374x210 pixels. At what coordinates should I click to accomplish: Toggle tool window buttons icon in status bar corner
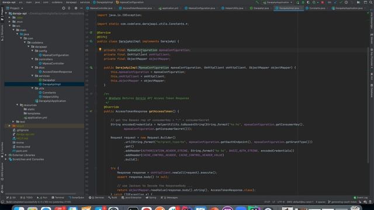click(2, 202)
